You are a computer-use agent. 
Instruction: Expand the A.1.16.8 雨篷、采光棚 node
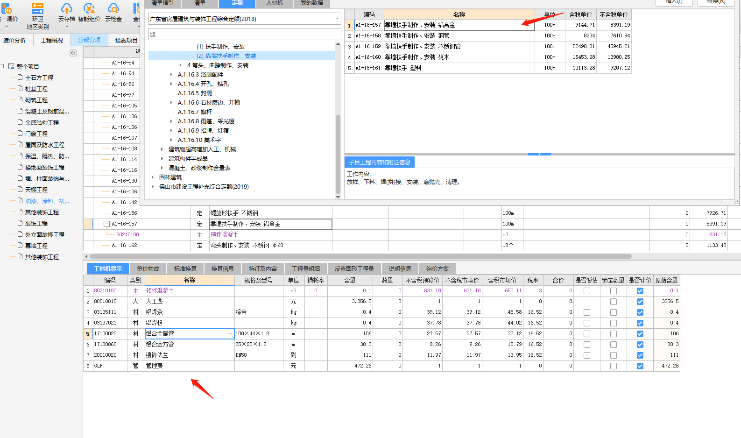(171, 121)
